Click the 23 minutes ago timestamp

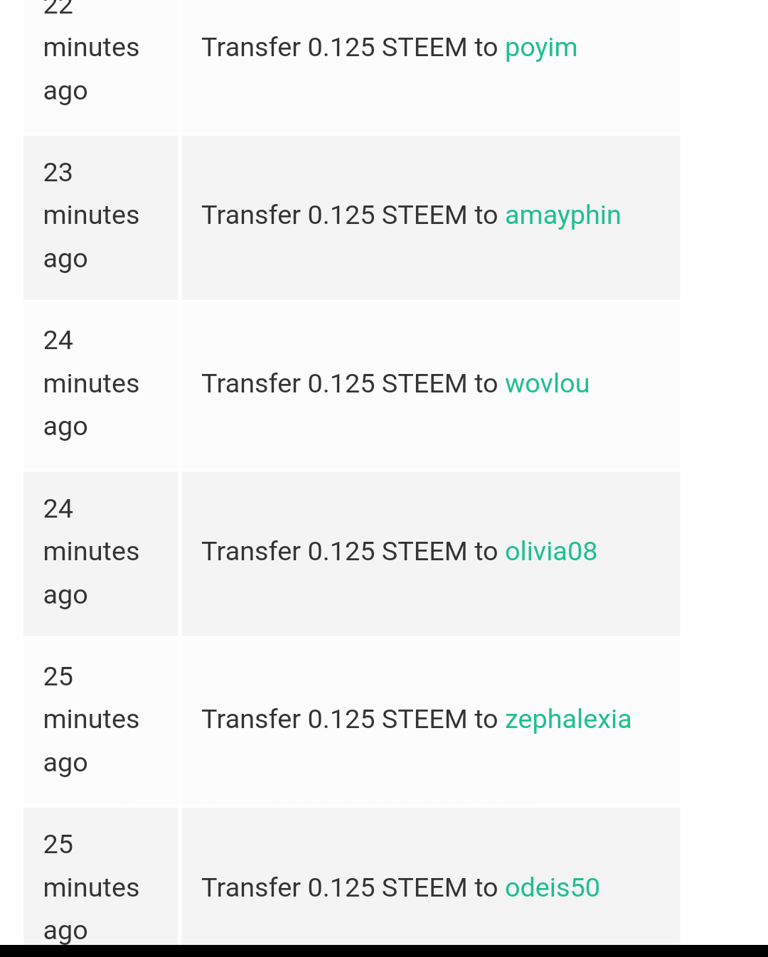pyautogui.click(x=91, y=215)
